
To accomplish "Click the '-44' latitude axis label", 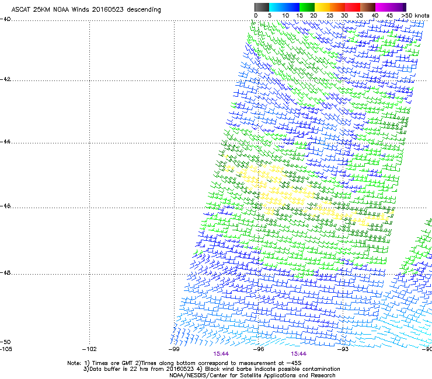I will click(x=5, y=142).
